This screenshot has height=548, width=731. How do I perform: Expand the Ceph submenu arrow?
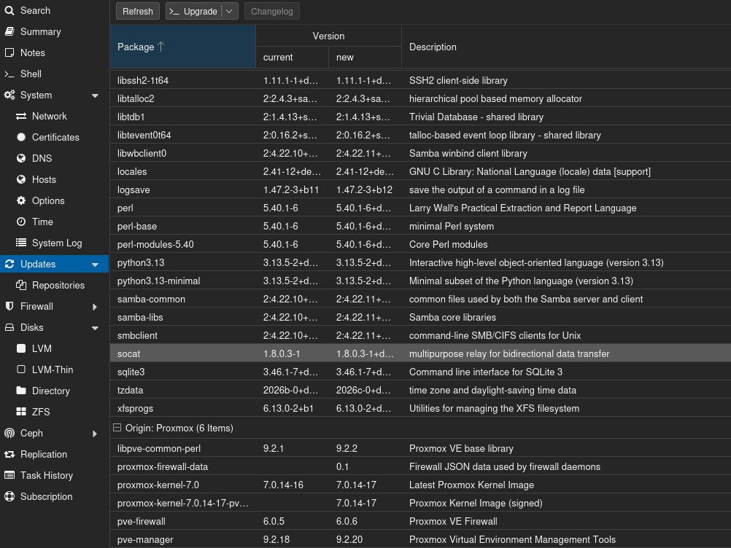95,434
